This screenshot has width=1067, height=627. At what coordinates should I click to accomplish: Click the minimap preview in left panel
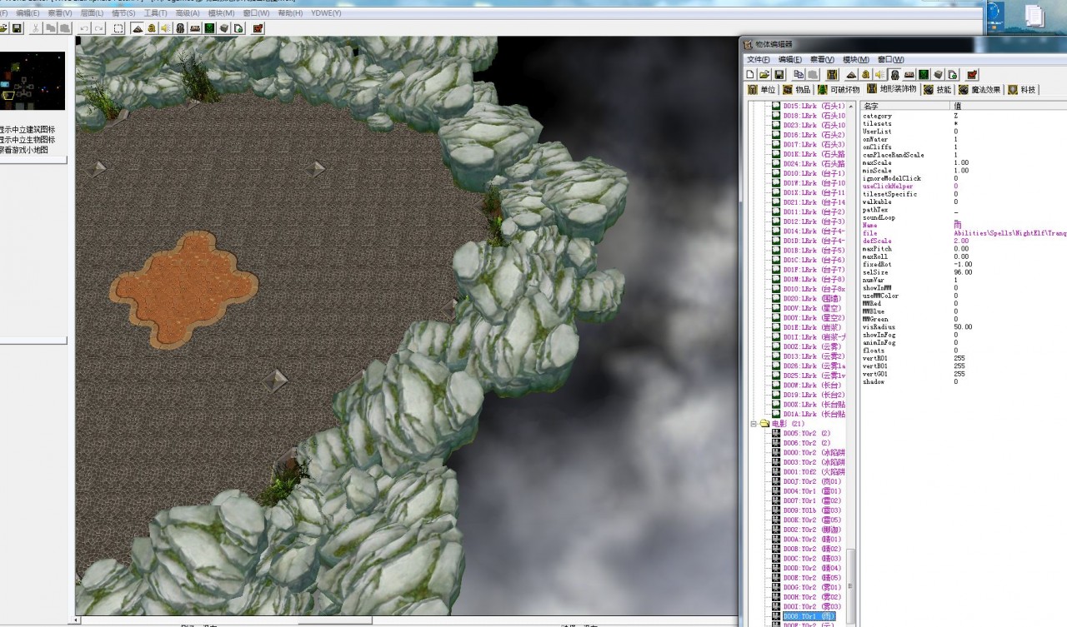click(x=33, y=81)
